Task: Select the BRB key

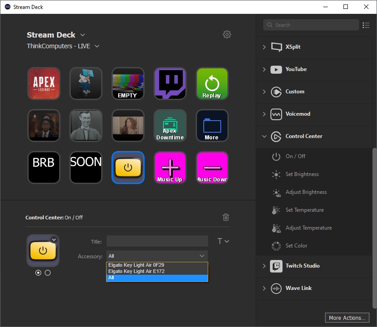Action: pyautogui.click(x=44, y=168)
